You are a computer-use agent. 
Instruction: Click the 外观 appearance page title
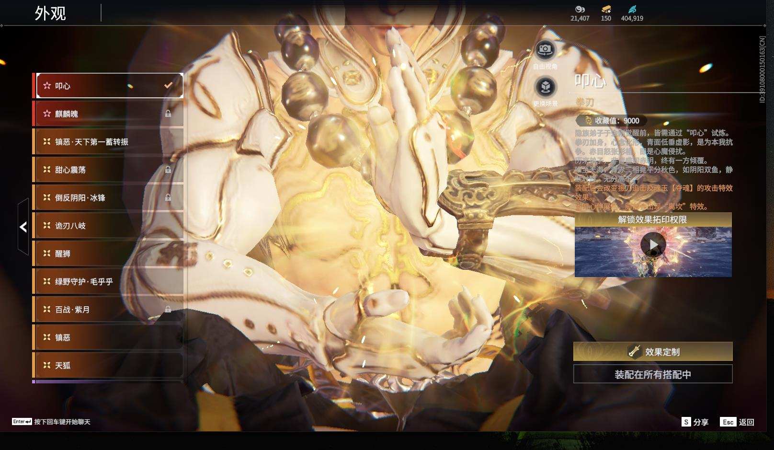click(x=50, y=13)
